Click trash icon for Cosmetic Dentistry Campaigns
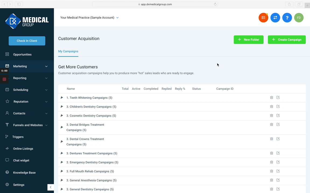Screen dimensions: 310x193 tap(272, 116)
